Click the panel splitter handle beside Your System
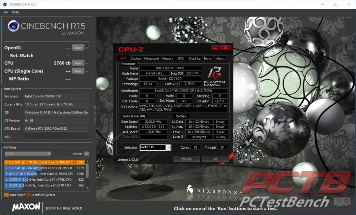 pos(95,115)
